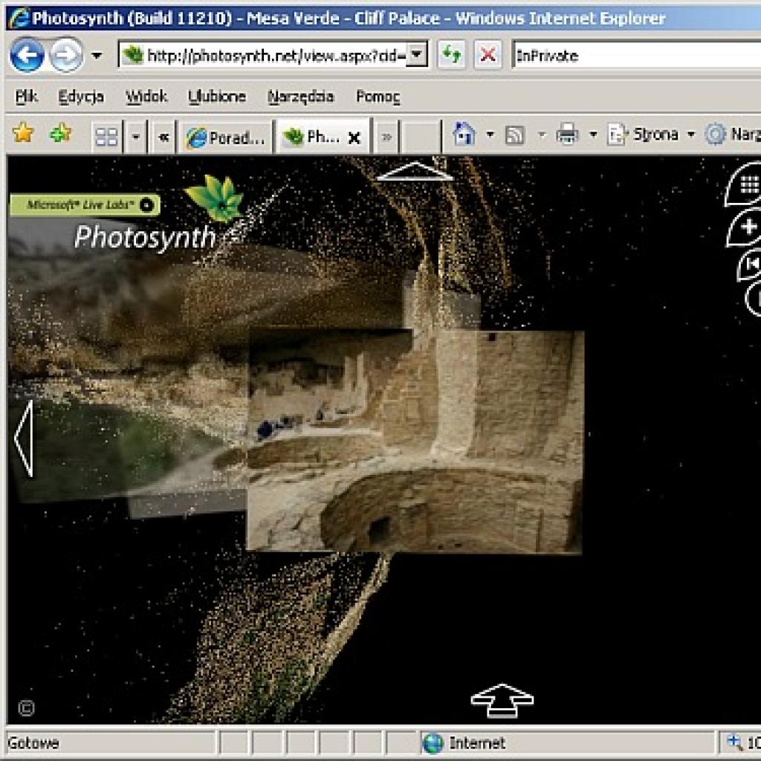Open the recent pages dropdown arrow
The image size is (761, 761).
(x=97, y=56)
